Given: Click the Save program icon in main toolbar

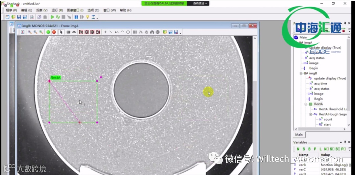Looking at the screenshot, I should (x=19, y=17).
